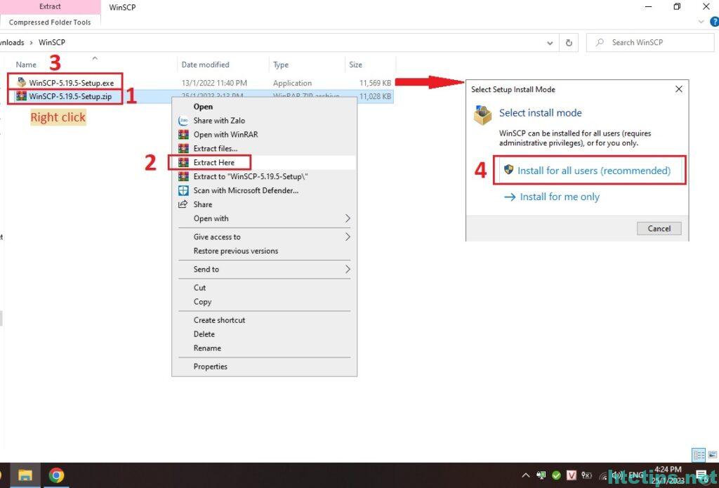The height and width of the screenshot is (488, 719).
Task: Sort by the Type column
Action: (281, 65)
